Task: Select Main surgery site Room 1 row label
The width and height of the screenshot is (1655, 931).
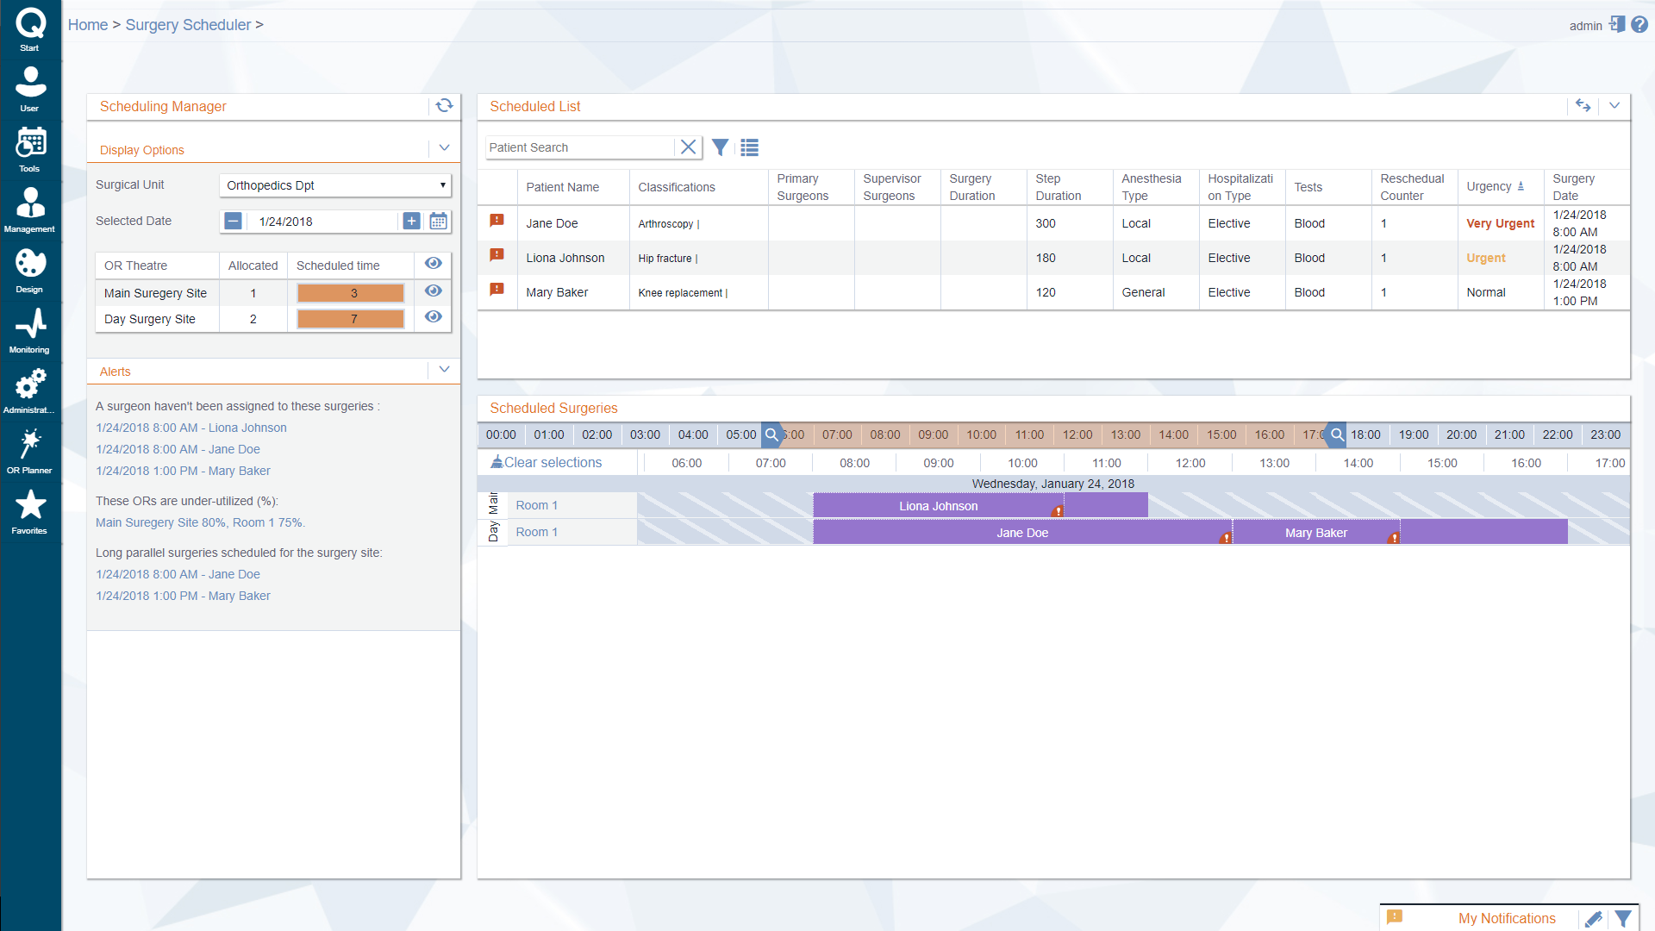Action: 536,506
